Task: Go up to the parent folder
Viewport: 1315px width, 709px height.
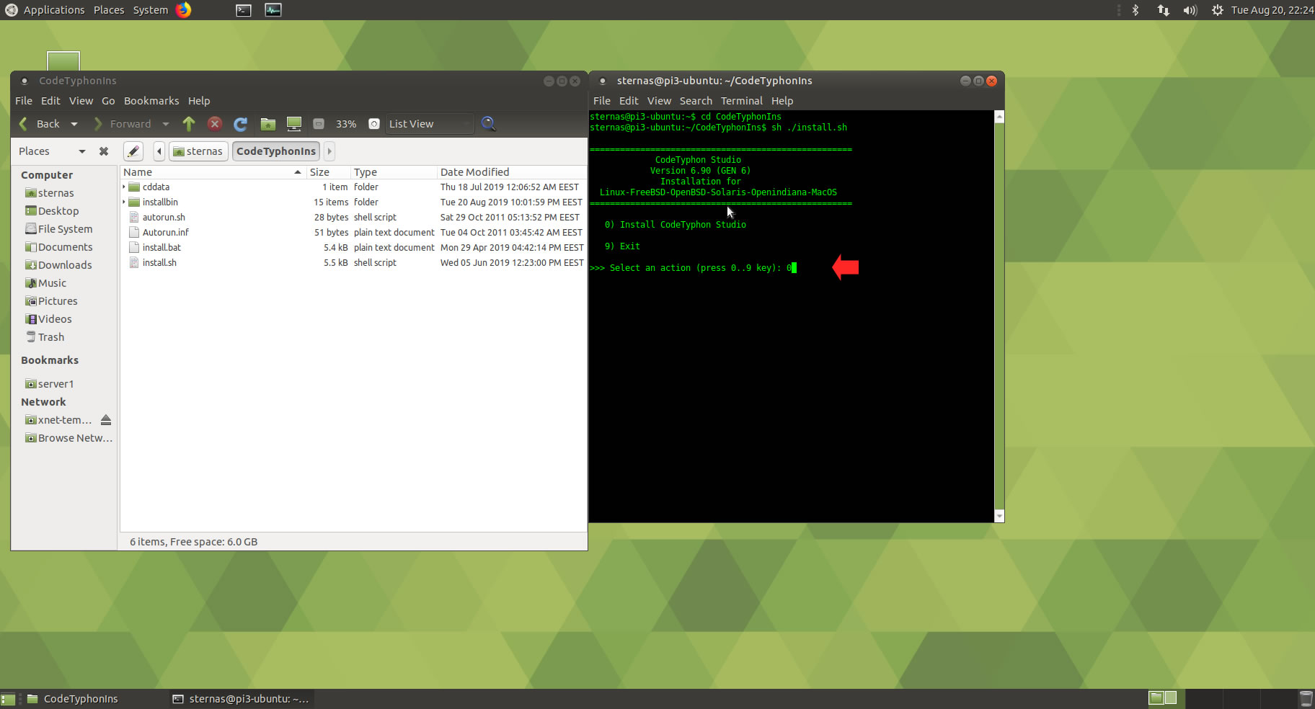Action: [x=189, y=124]
